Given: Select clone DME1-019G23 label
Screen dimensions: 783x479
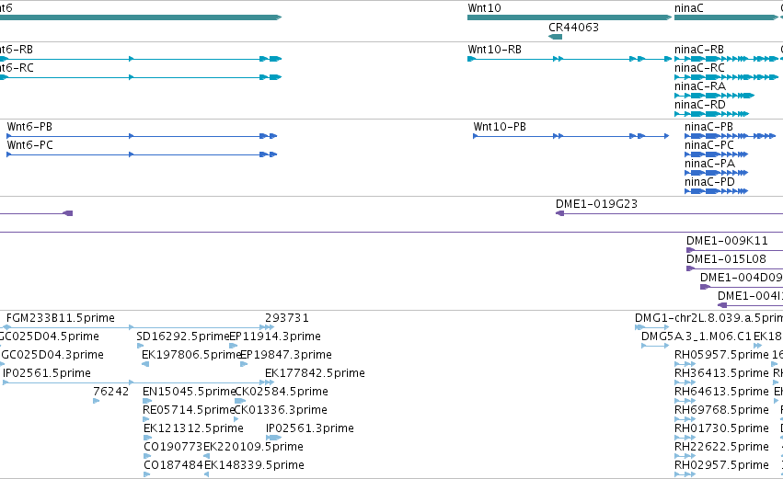Looking at the screenshot, I should click(x=596, y=204).
